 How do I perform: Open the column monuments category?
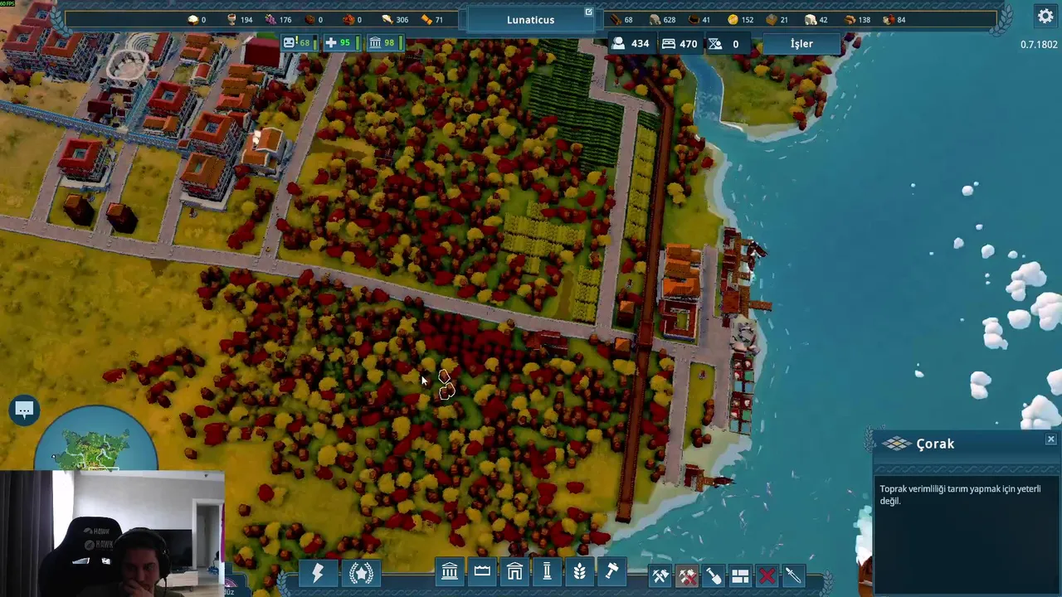(547, 571)
